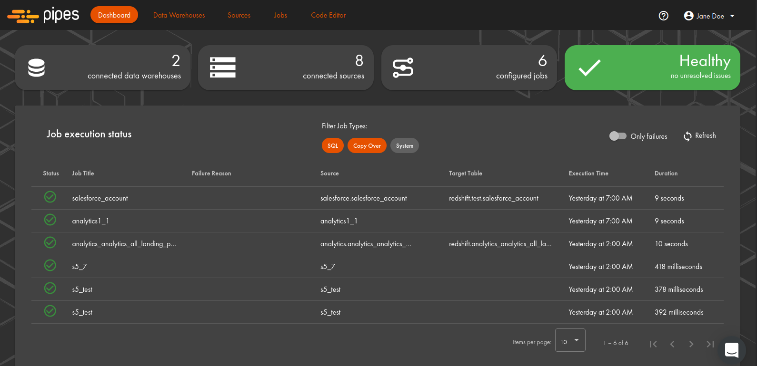The height and width of the screenshot is (366, 757).
Task: Click the analytics1_1 job title row
Action: (90, 221)
